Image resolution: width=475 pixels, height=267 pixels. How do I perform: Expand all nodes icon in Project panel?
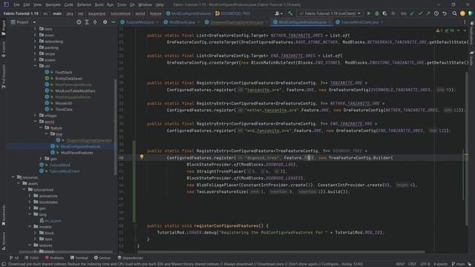pos(87,22)
